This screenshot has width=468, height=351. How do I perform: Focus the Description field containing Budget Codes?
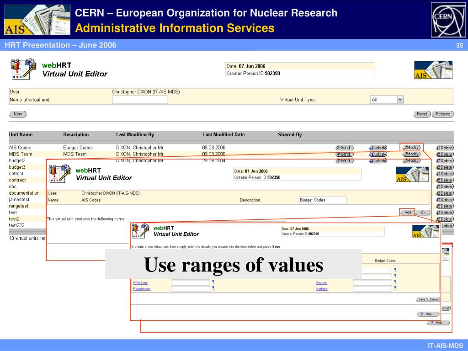tap(323, 200)
